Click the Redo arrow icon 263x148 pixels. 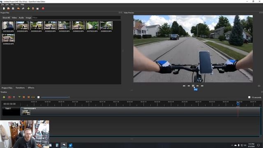pos(23,8)
